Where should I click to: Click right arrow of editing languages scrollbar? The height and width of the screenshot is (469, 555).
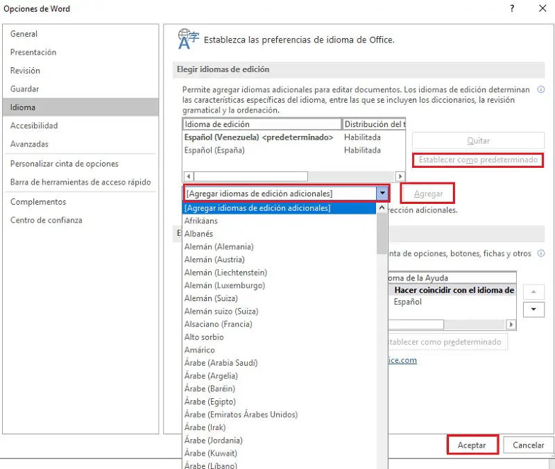[x=400, y=176]
